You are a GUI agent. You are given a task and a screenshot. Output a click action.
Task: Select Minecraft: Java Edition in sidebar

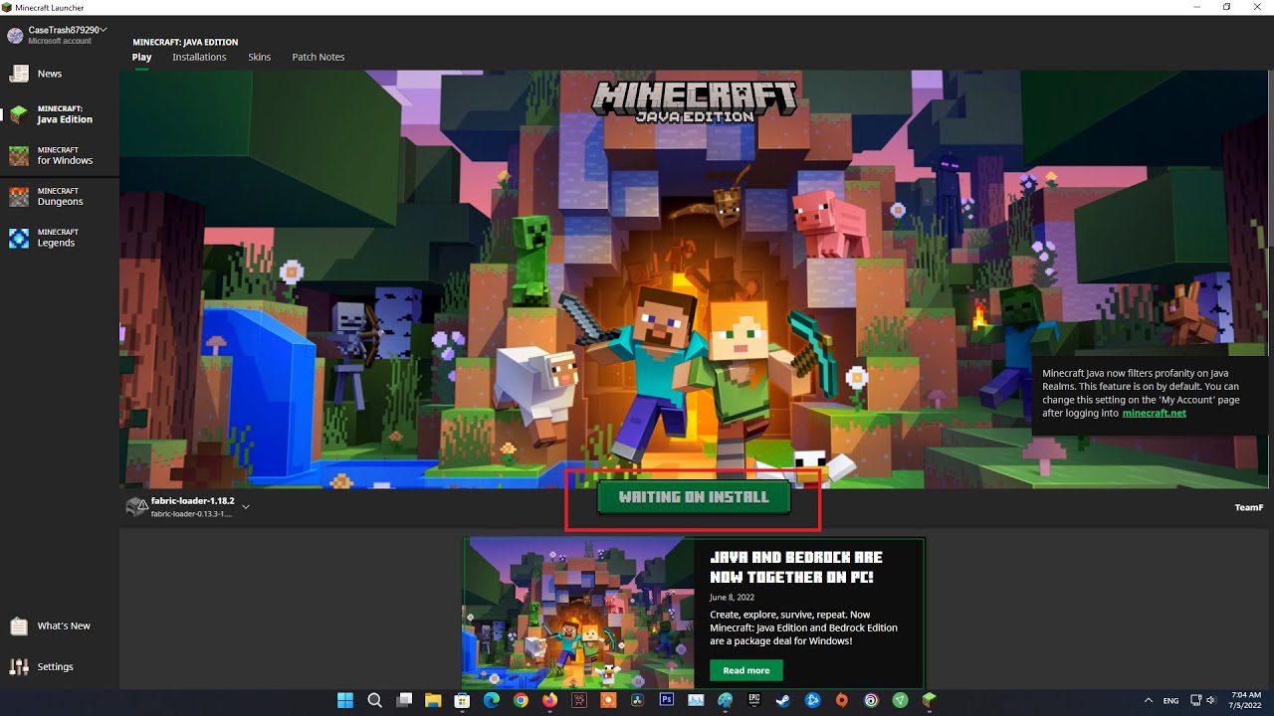[x=60, y=114]
